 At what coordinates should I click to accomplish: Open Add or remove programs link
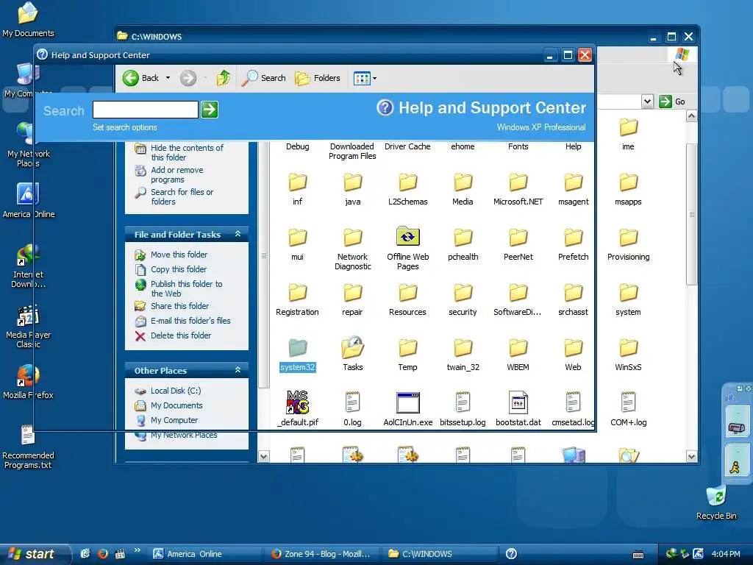(176, 175)
